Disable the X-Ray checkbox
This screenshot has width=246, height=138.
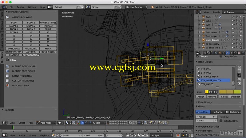[7, 60]
